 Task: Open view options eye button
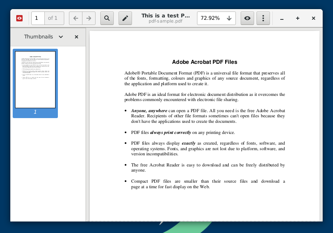[x=247, y=18]
